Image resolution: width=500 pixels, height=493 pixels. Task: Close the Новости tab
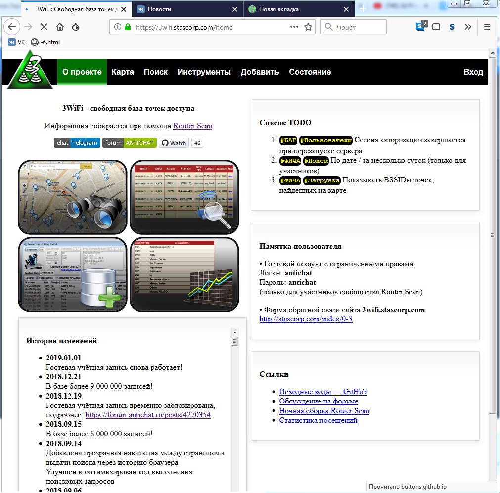(235, 9)
